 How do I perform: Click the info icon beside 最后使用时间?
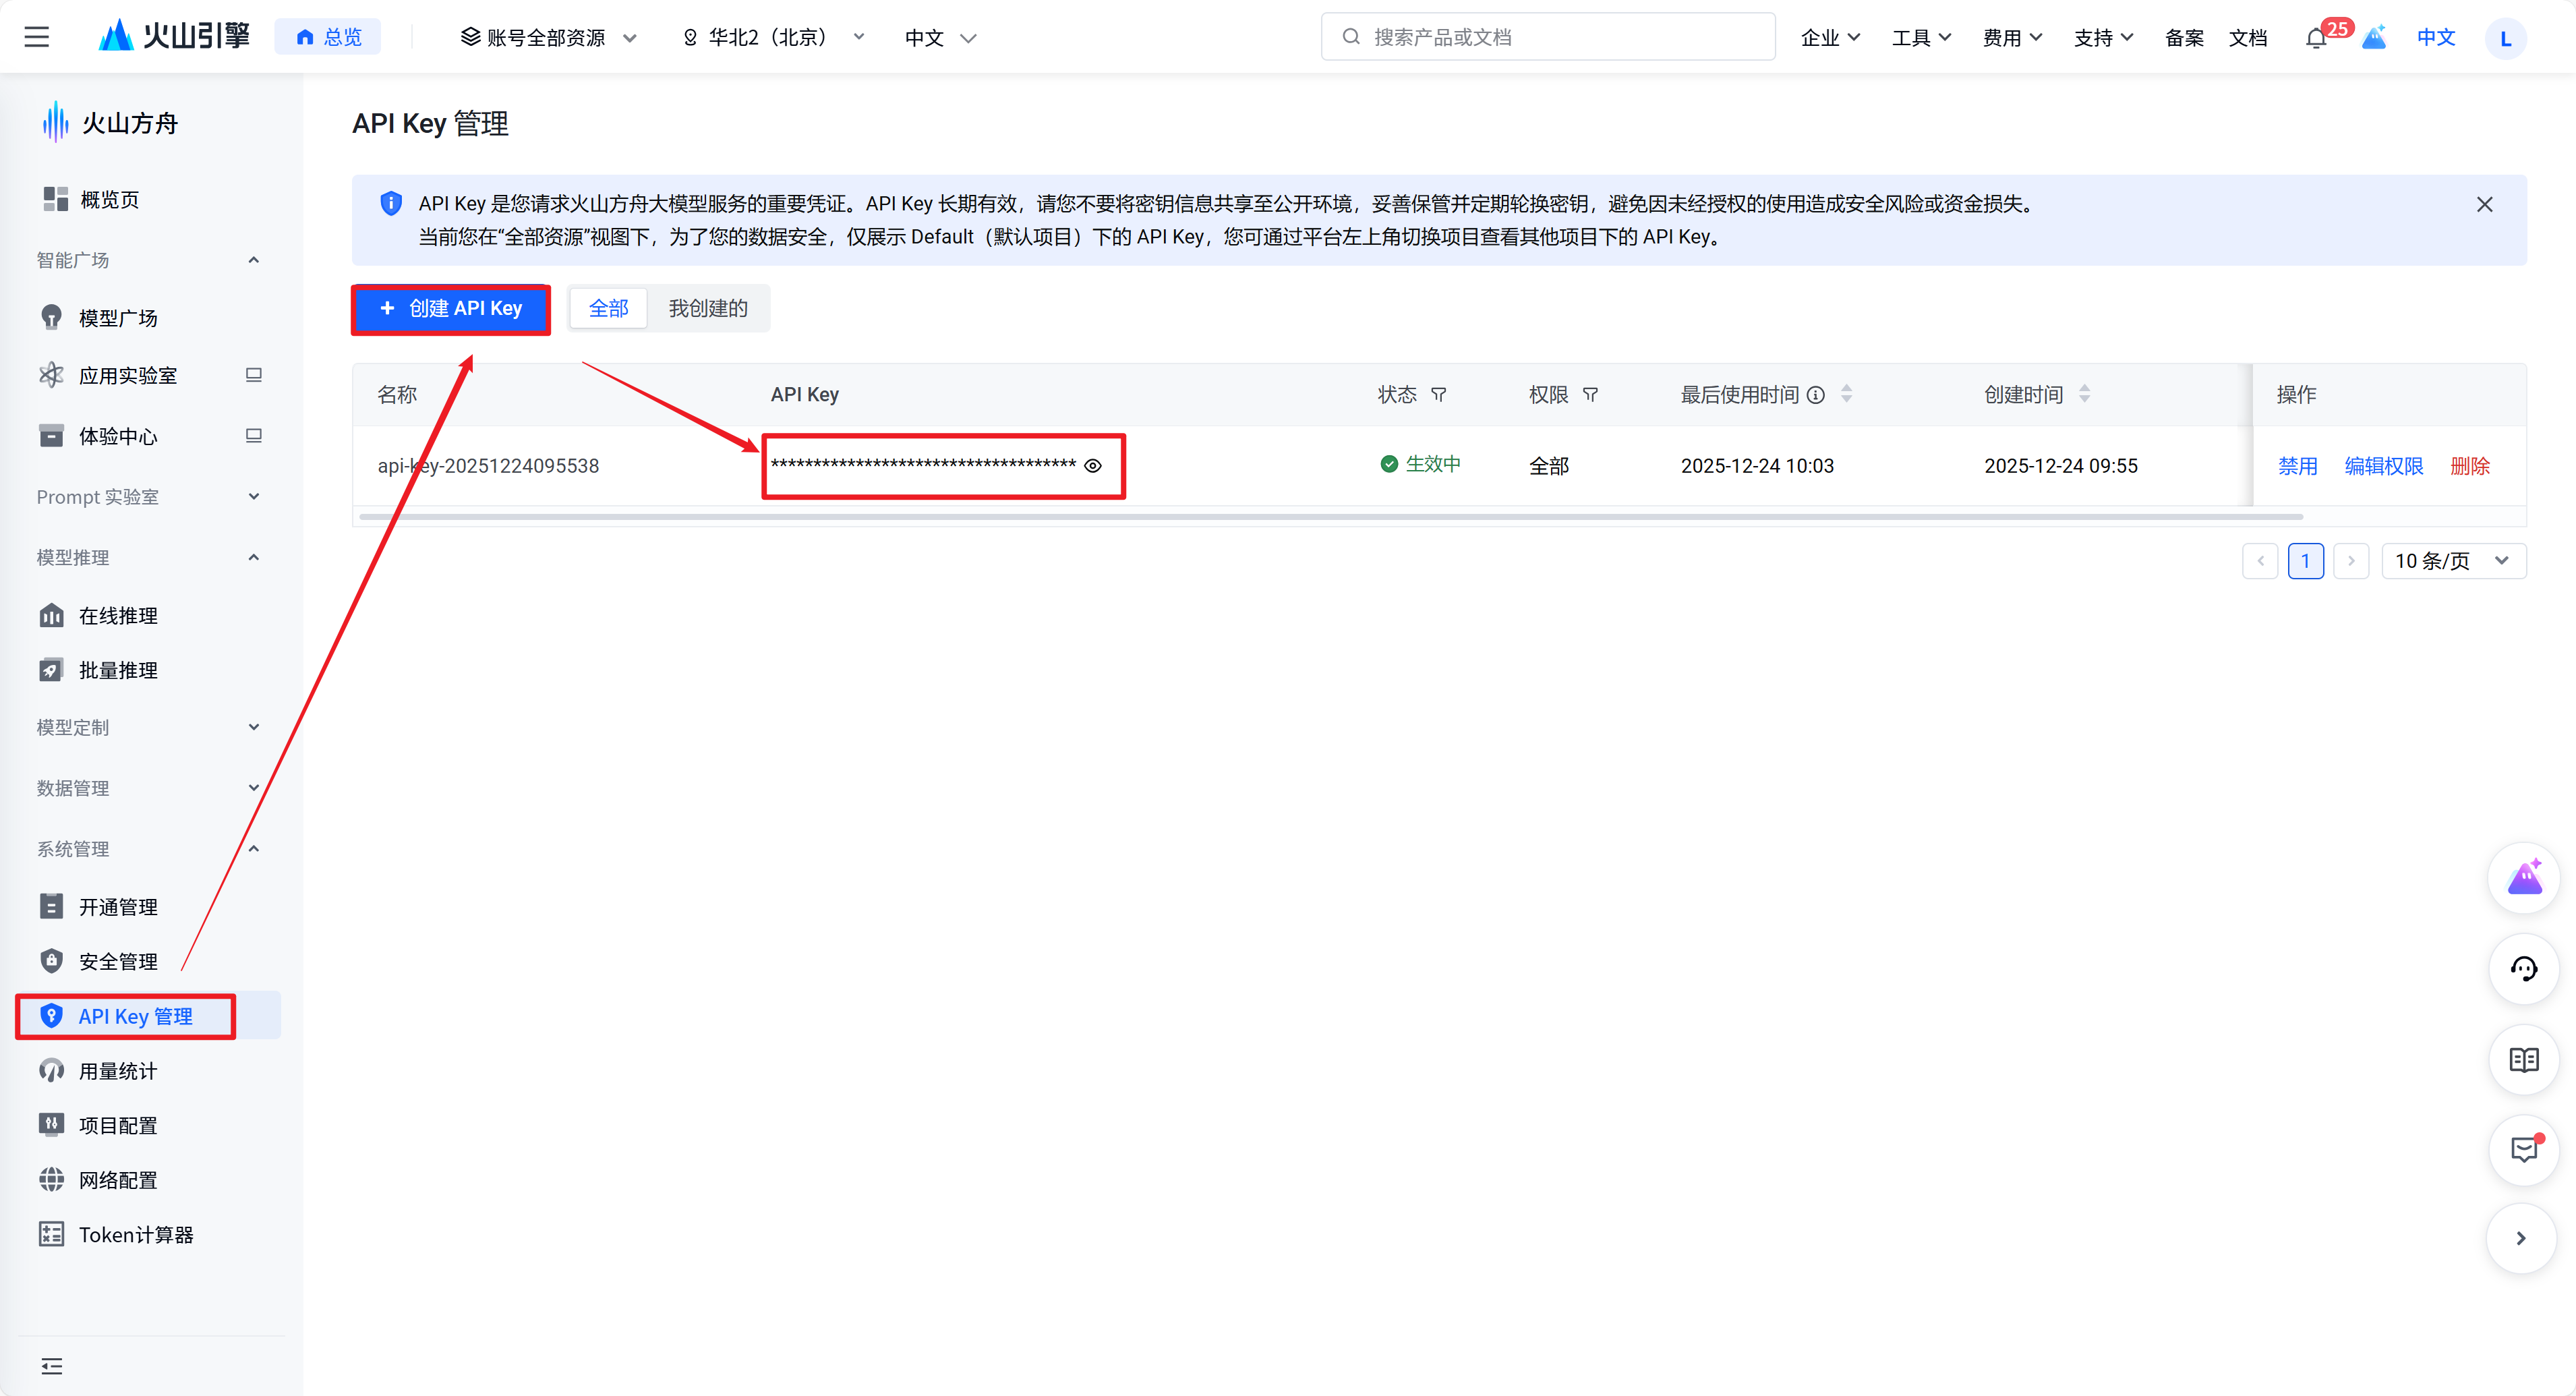pos(1816,395)
